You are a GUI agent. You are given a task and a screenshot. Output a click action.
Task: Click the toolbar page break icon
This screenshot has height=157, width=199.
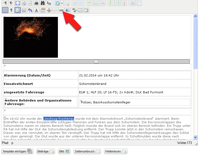click(80, 10)
